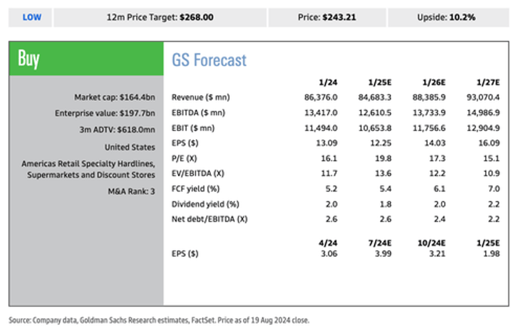Image resolution: width=524 pixels, height=333 pixels.
Task: Select EBIT value 11,494.0
Action: click(x=321, y=128)
